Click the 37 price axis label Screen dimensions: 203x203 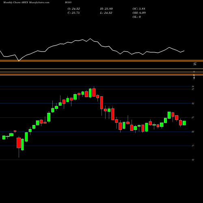coord(193,89)
